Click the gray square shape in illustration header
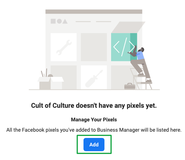The width and height of the screenshot is (185, 160). tap(53, 21)
